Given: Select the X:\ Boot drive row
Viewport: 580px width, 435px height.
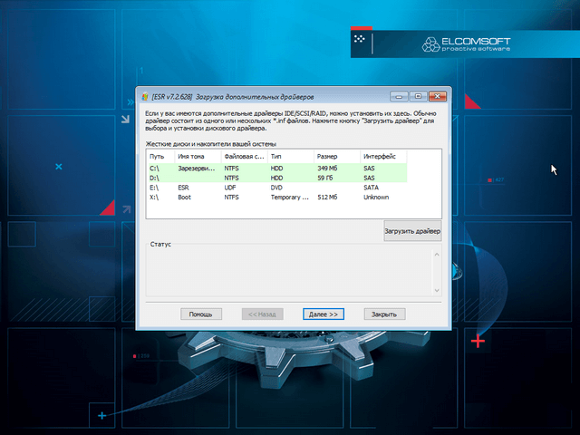Looking at the screenshot, I should pos(272,197).
